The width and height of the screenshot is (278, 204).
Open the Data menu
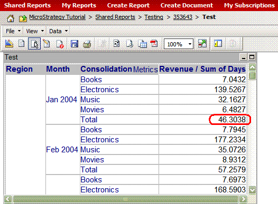pos(58,31)
